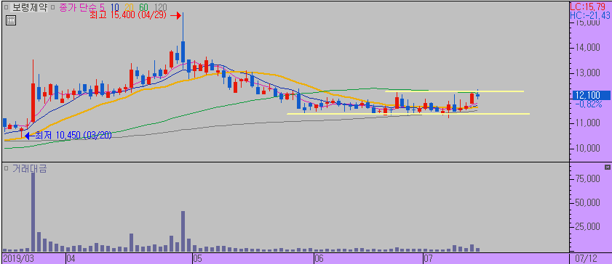612x264 pixels.
Task: Select the upper yellow resistance line
Action: [x=454, y=91]
